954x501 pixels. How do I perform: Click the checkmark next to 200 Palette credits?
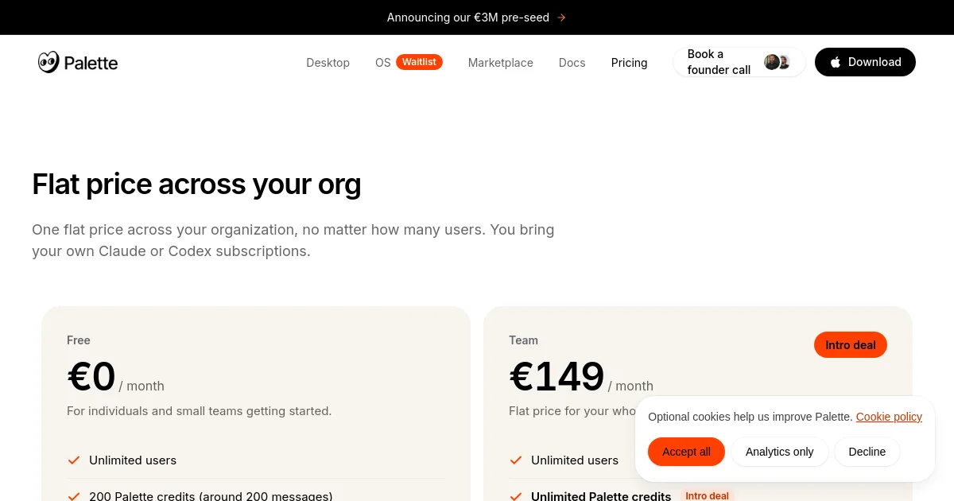[x=74, y=496]
